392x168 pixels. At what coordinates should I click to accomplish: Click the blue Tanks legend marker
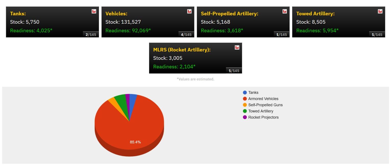[x=244, y=92]
